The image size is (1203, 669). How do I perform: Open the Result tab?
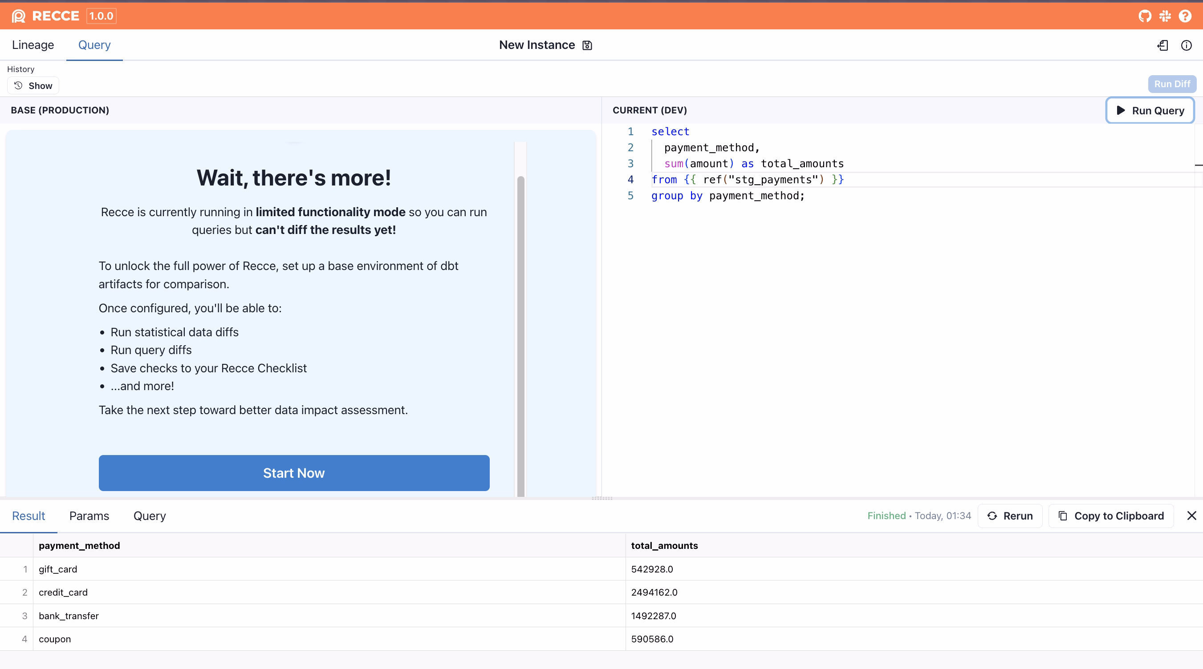pos(28,516)
